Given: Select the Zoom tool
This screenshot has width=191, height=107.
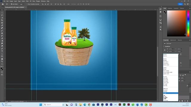Looking at the screenshot, I should (2, 62).
